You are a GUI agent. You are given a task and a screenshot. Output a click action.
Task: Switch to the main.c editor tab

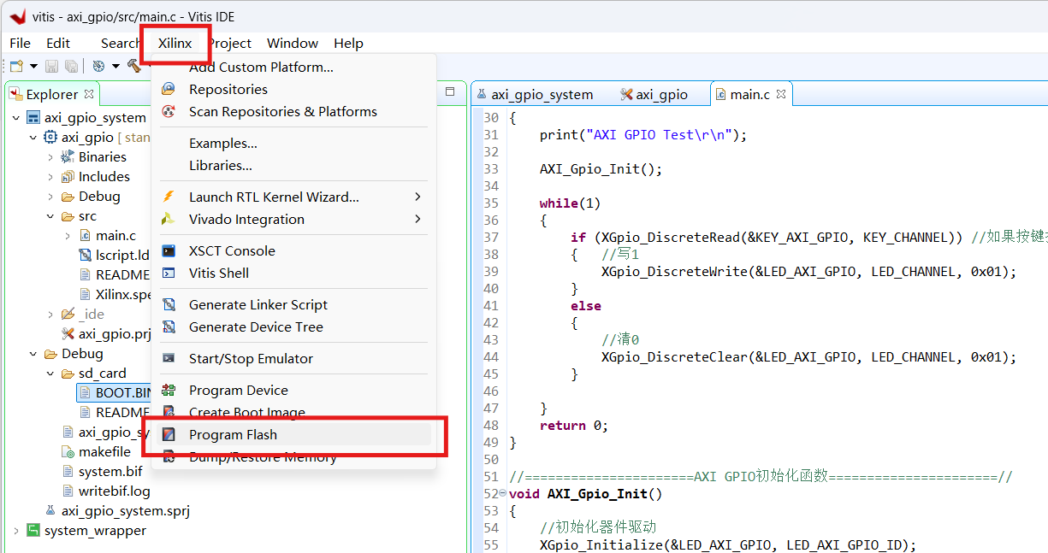(749, 94)
